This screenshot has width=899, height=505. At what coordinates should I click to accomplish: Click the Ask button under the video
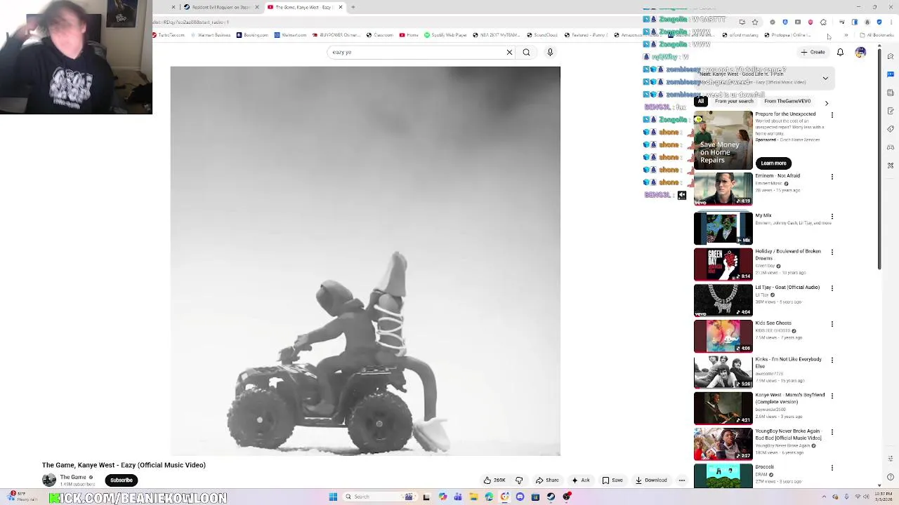click(581, 480)
